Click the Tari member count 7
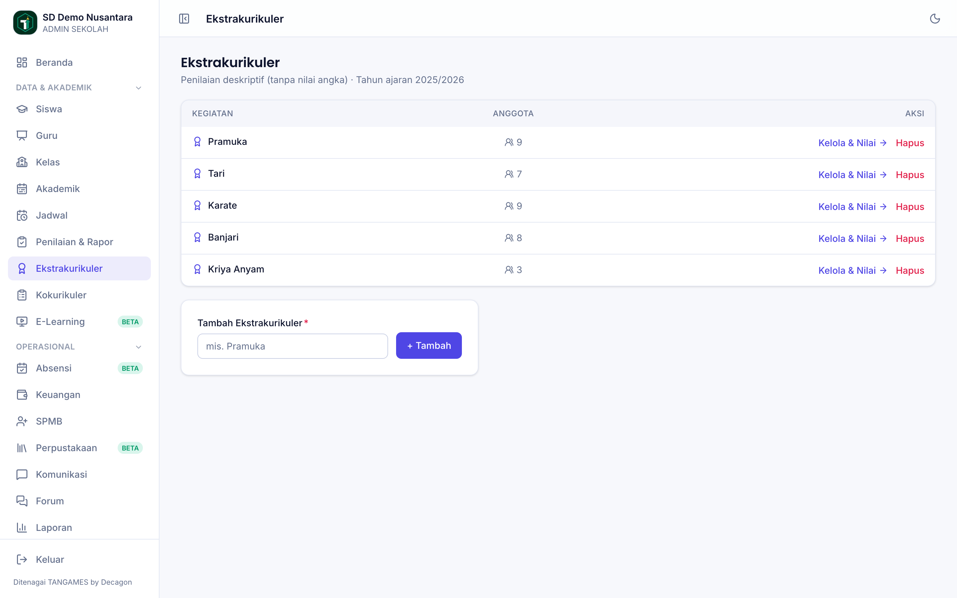 (519, 174)
